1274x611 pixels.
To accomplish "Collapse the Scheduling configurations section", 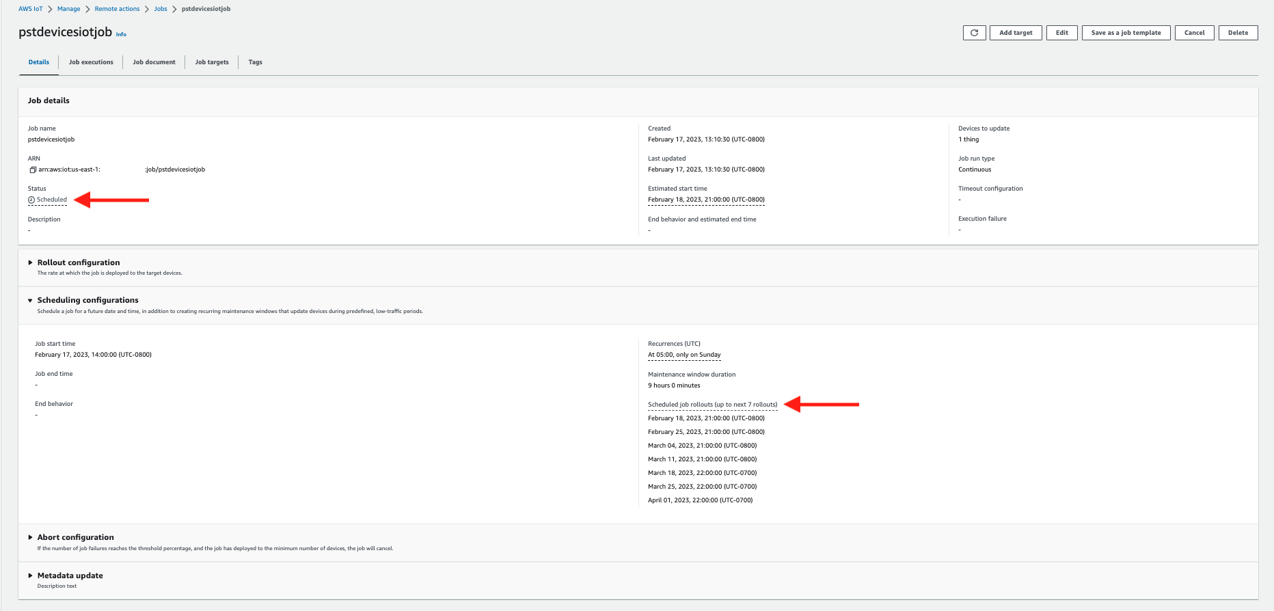I will (x=30, y=300).
